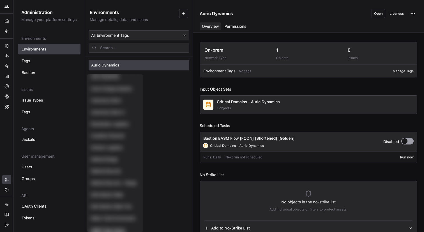Expand the Add to No-Strike List chevron

(410, 228)
